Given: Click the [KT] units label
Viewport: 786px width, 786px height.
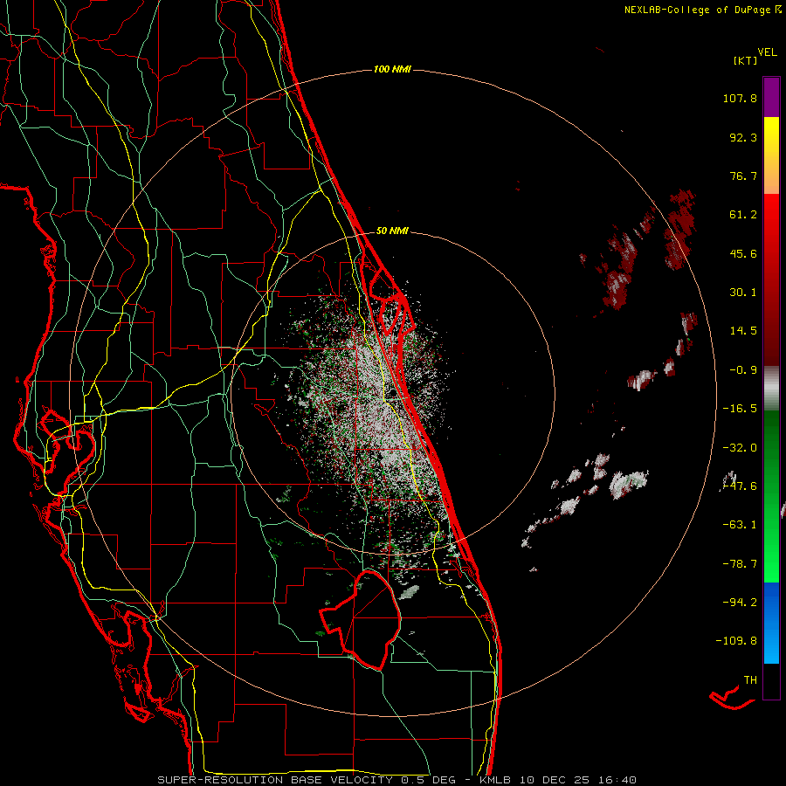Looking at the screenshot, I should coord(744,60).
